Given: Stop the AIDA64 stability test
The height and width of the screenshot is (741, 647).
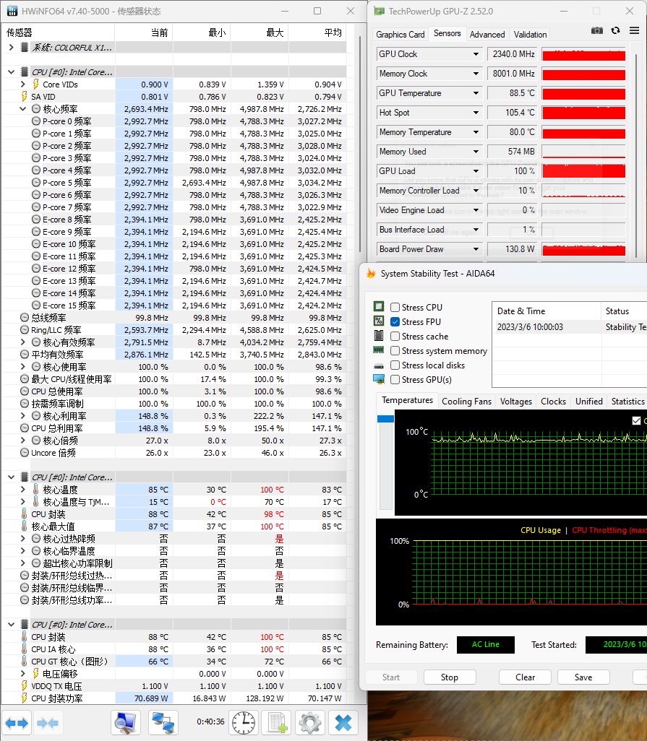Looking at the screenshot, I should [x=450, y=677].
